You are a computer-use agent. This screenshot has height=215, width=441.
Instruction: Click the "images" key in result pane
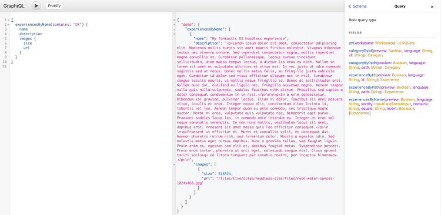(x=202, y=164)
